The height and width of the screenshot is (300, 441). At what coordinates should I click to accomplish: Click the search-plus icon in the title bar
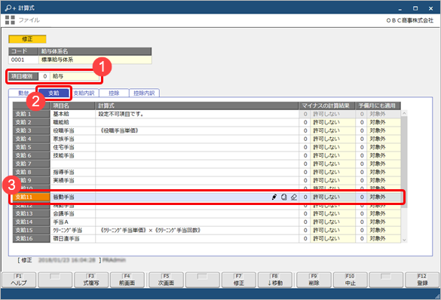tap(11, 8)
